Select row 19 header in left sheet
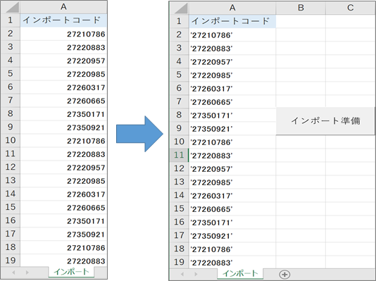 point(11,261)
